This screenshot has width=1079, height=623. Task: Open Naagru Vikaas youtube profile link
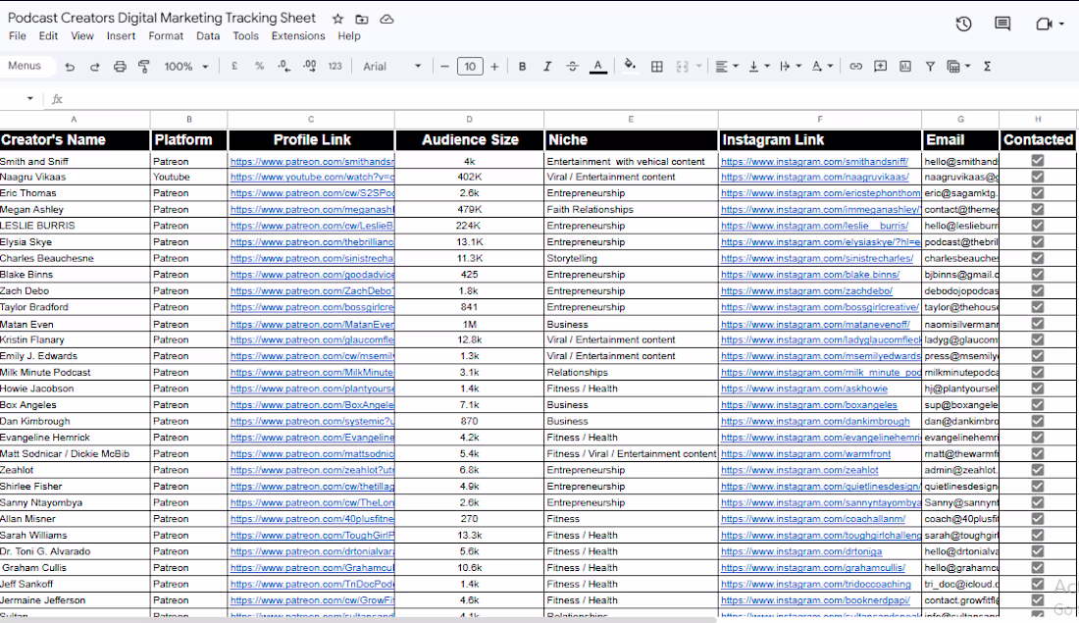312,177
